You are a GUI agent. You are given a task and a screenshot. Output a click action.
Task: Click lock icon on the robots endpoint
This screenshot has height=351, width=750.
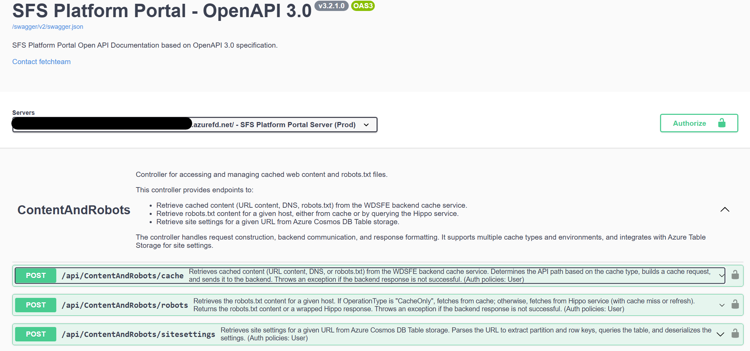[735, 304]
